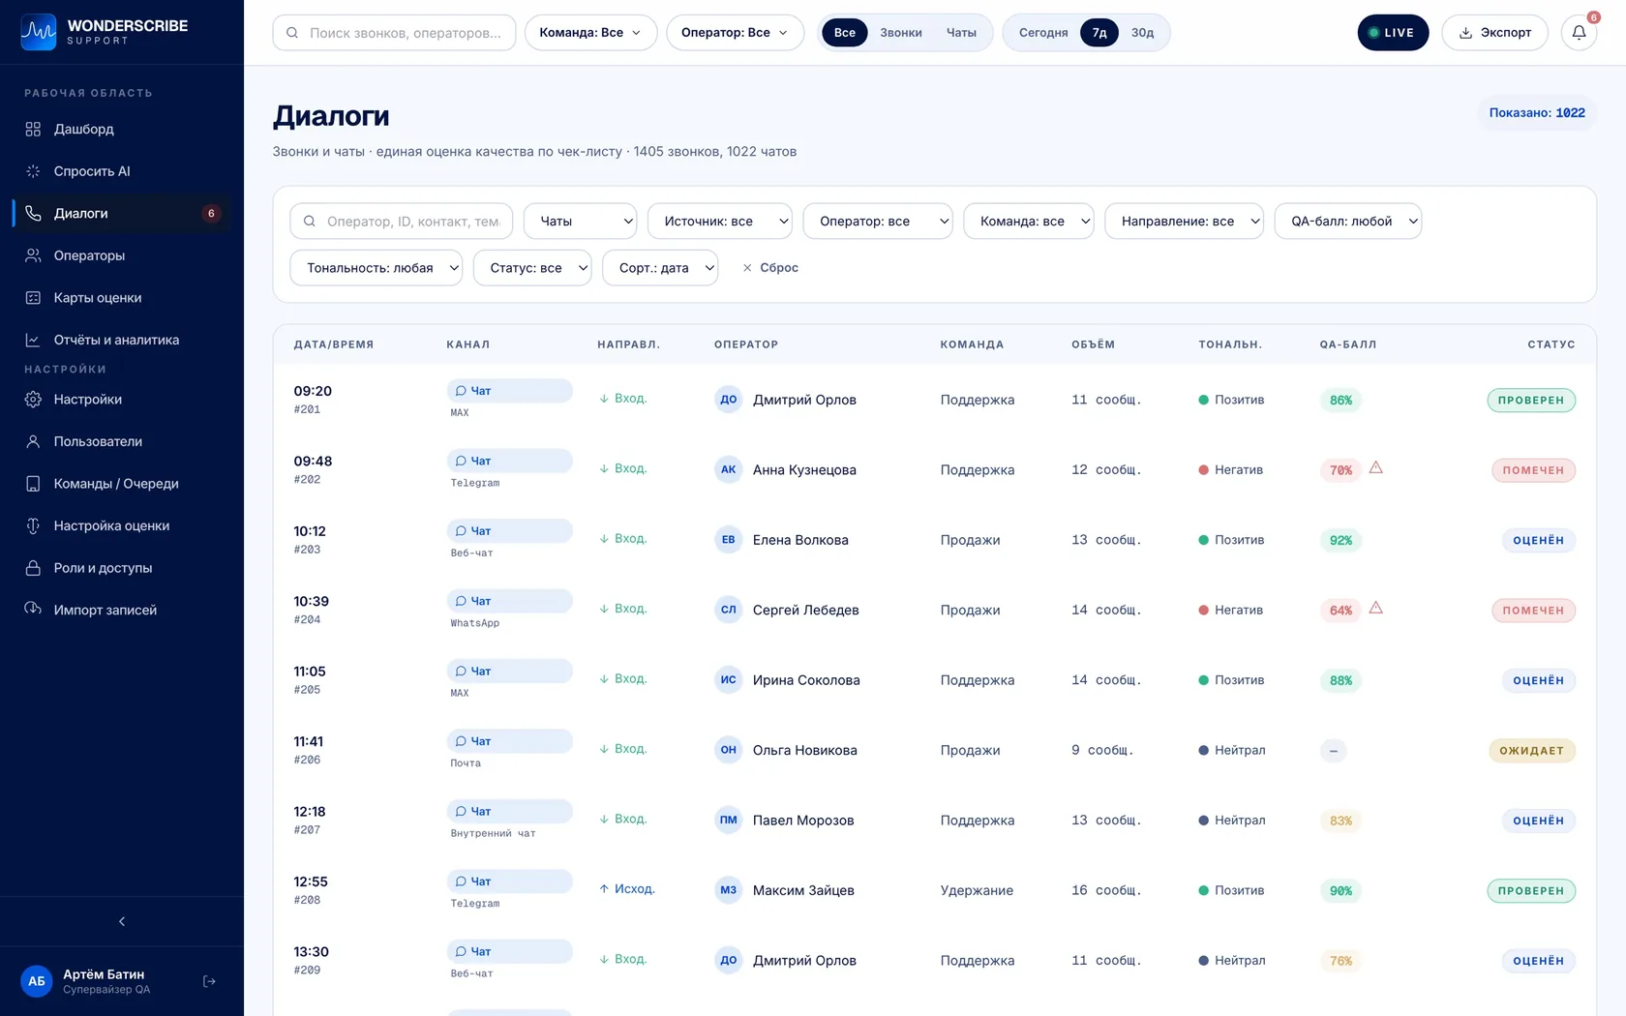Click the 92% QA score badge
1626x1016 pixels.
tap(1340, 540)
